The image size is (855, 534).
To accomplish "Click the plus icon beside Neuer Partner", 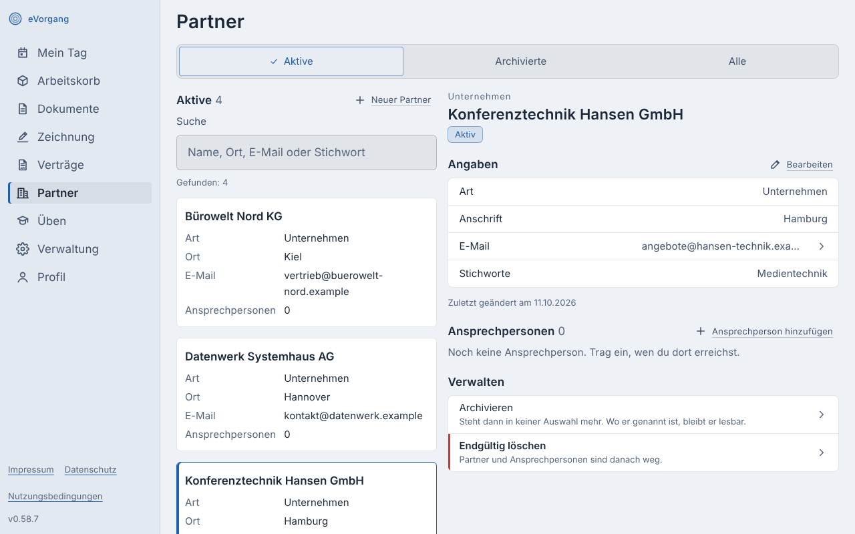I will 360,100.
